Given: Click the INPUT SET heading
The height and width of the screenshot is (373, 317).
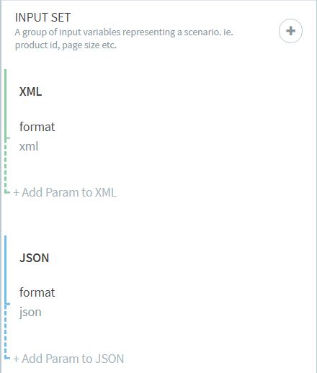Looking at the screenshot, I should point(43,17).
